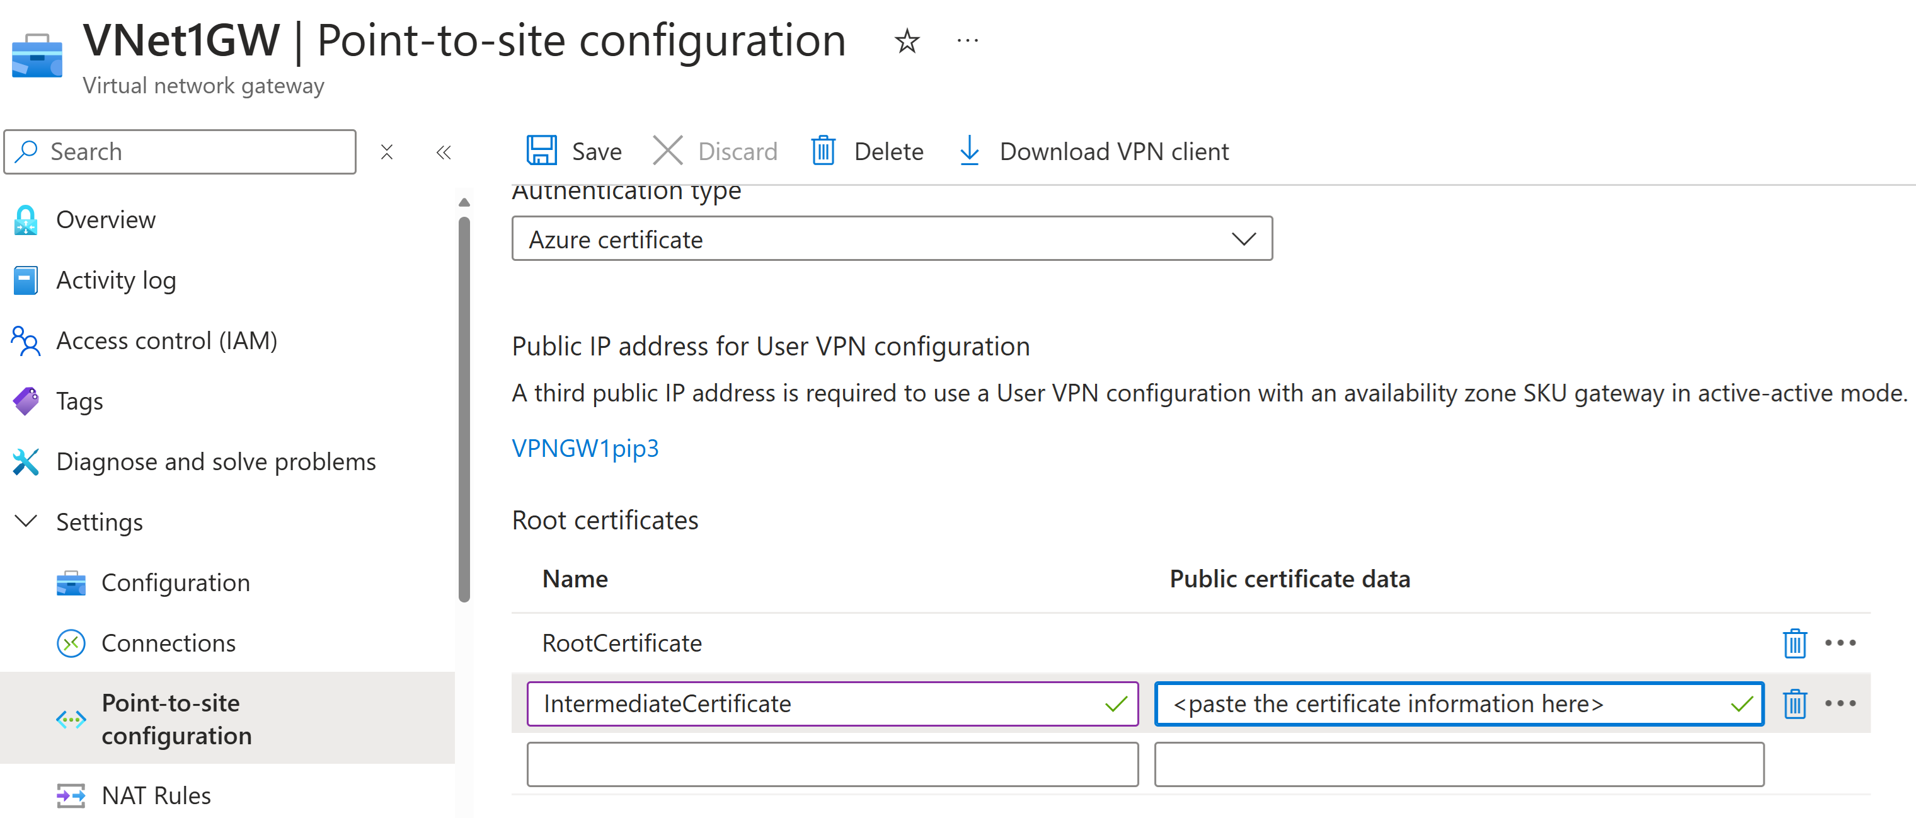Open the page's more actions ellipsis in header

(x=967, y=41)
